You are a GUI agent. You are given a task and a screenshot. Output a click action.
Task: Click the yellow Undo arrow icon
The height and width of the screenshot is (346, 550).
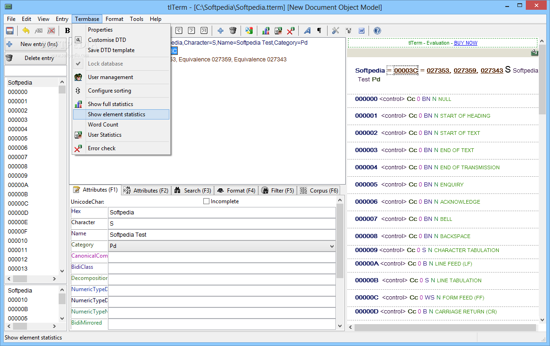pyautogui.click(x=26, y=31)
